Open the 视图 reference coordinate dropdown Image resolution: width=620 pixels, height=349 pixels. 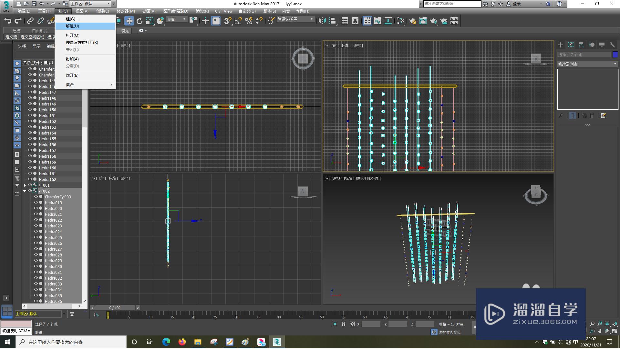176,19
